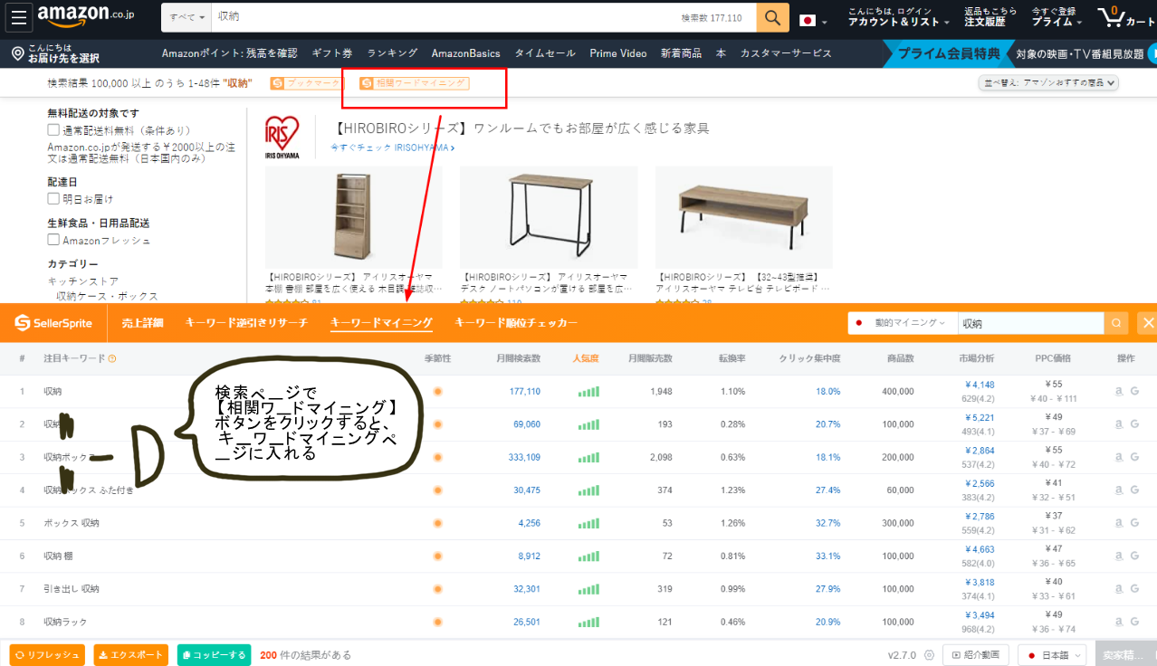Image resolution: width=1157 pixels, height=666 pixels.
Task: Open タイムセール in Amazon nav
Action: [545, 53]
